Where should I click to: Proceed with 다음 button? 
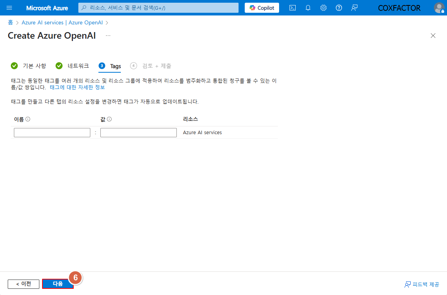(58, 284)
